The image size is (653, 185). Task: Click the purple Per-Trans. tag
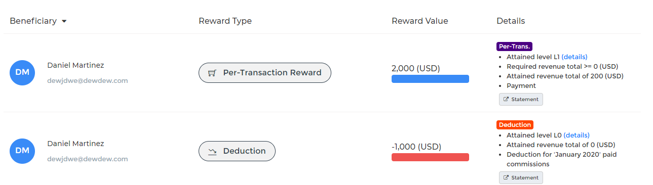pyautogui.click(x=514, y=47)
